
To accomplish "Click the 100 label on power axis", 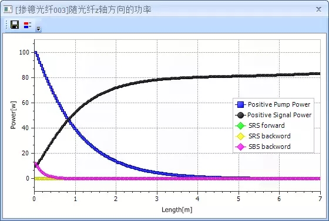I will click(24, 52).
